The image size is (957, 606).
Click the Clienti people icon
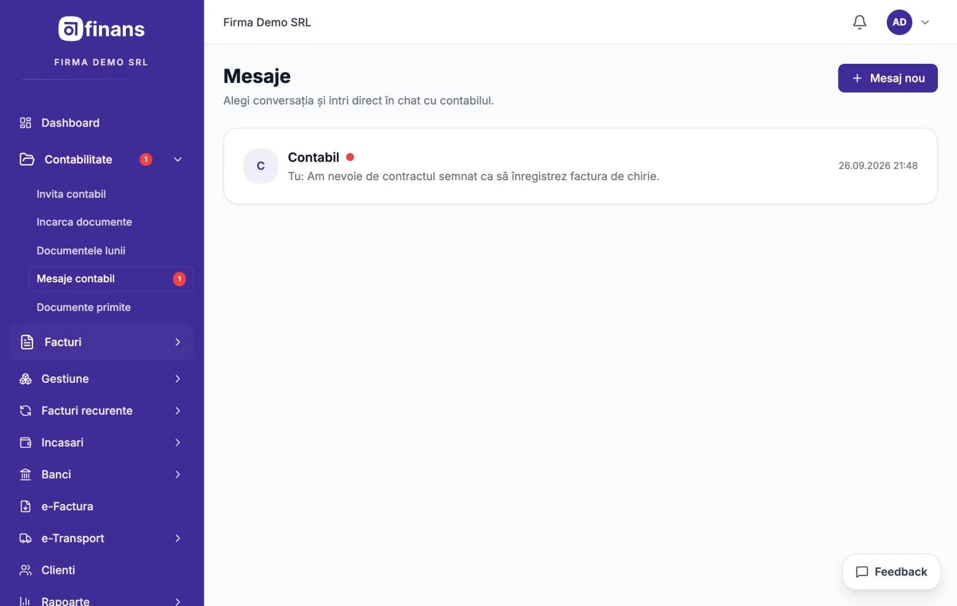point(26,570)
